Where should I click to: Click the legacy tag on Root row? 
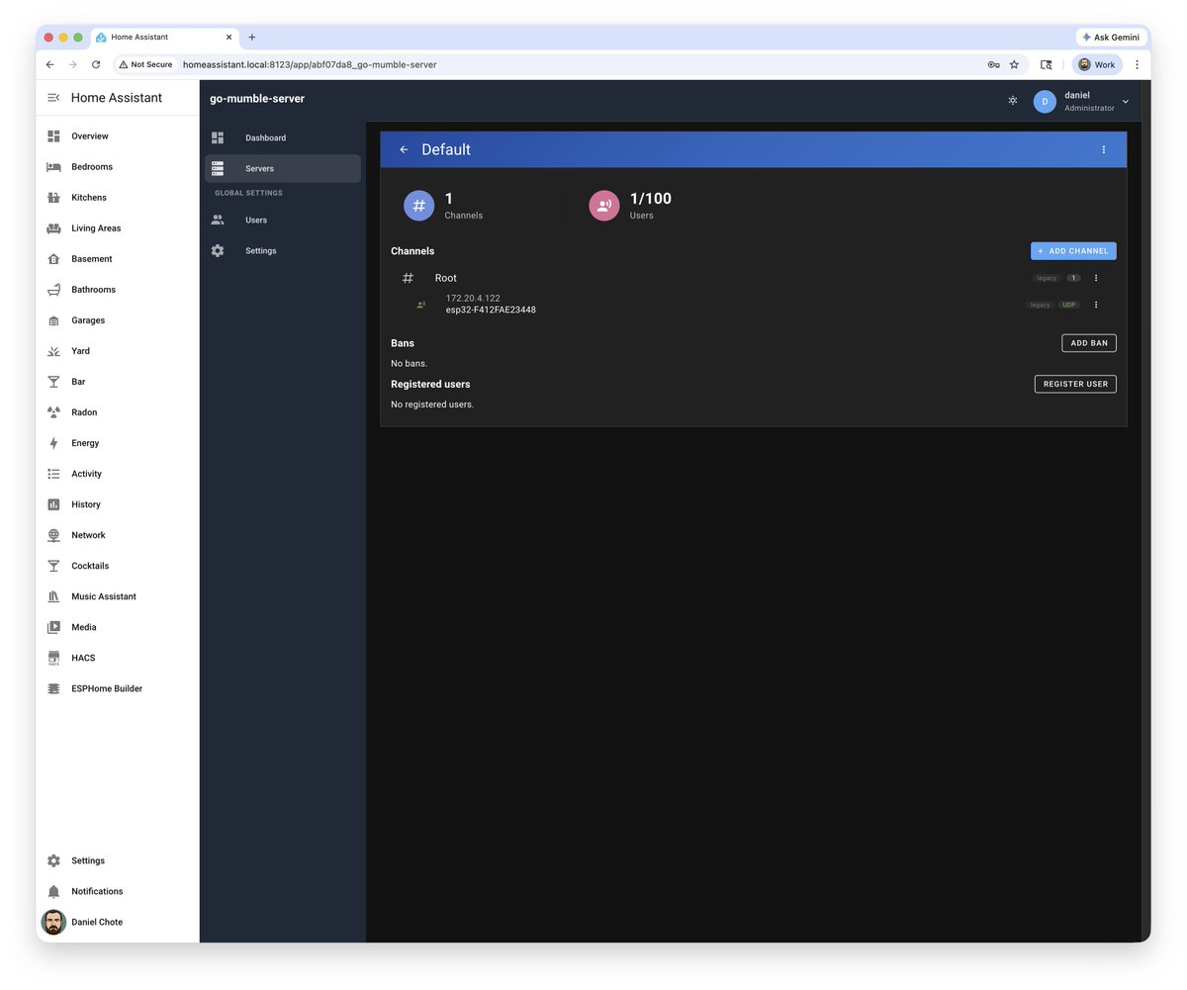point(1047,278)
